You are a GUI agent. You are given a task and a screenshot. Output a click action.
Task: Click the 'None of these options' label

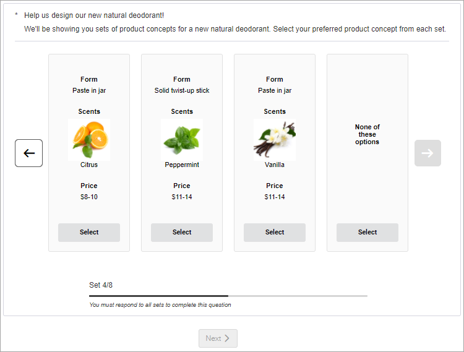tap(367, 134)
